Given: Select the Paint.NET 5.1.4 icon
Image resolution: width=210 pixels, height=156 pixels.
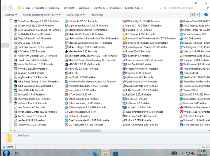Looking at the screenshot, I should pyautogui.click(x=124, y=30).
